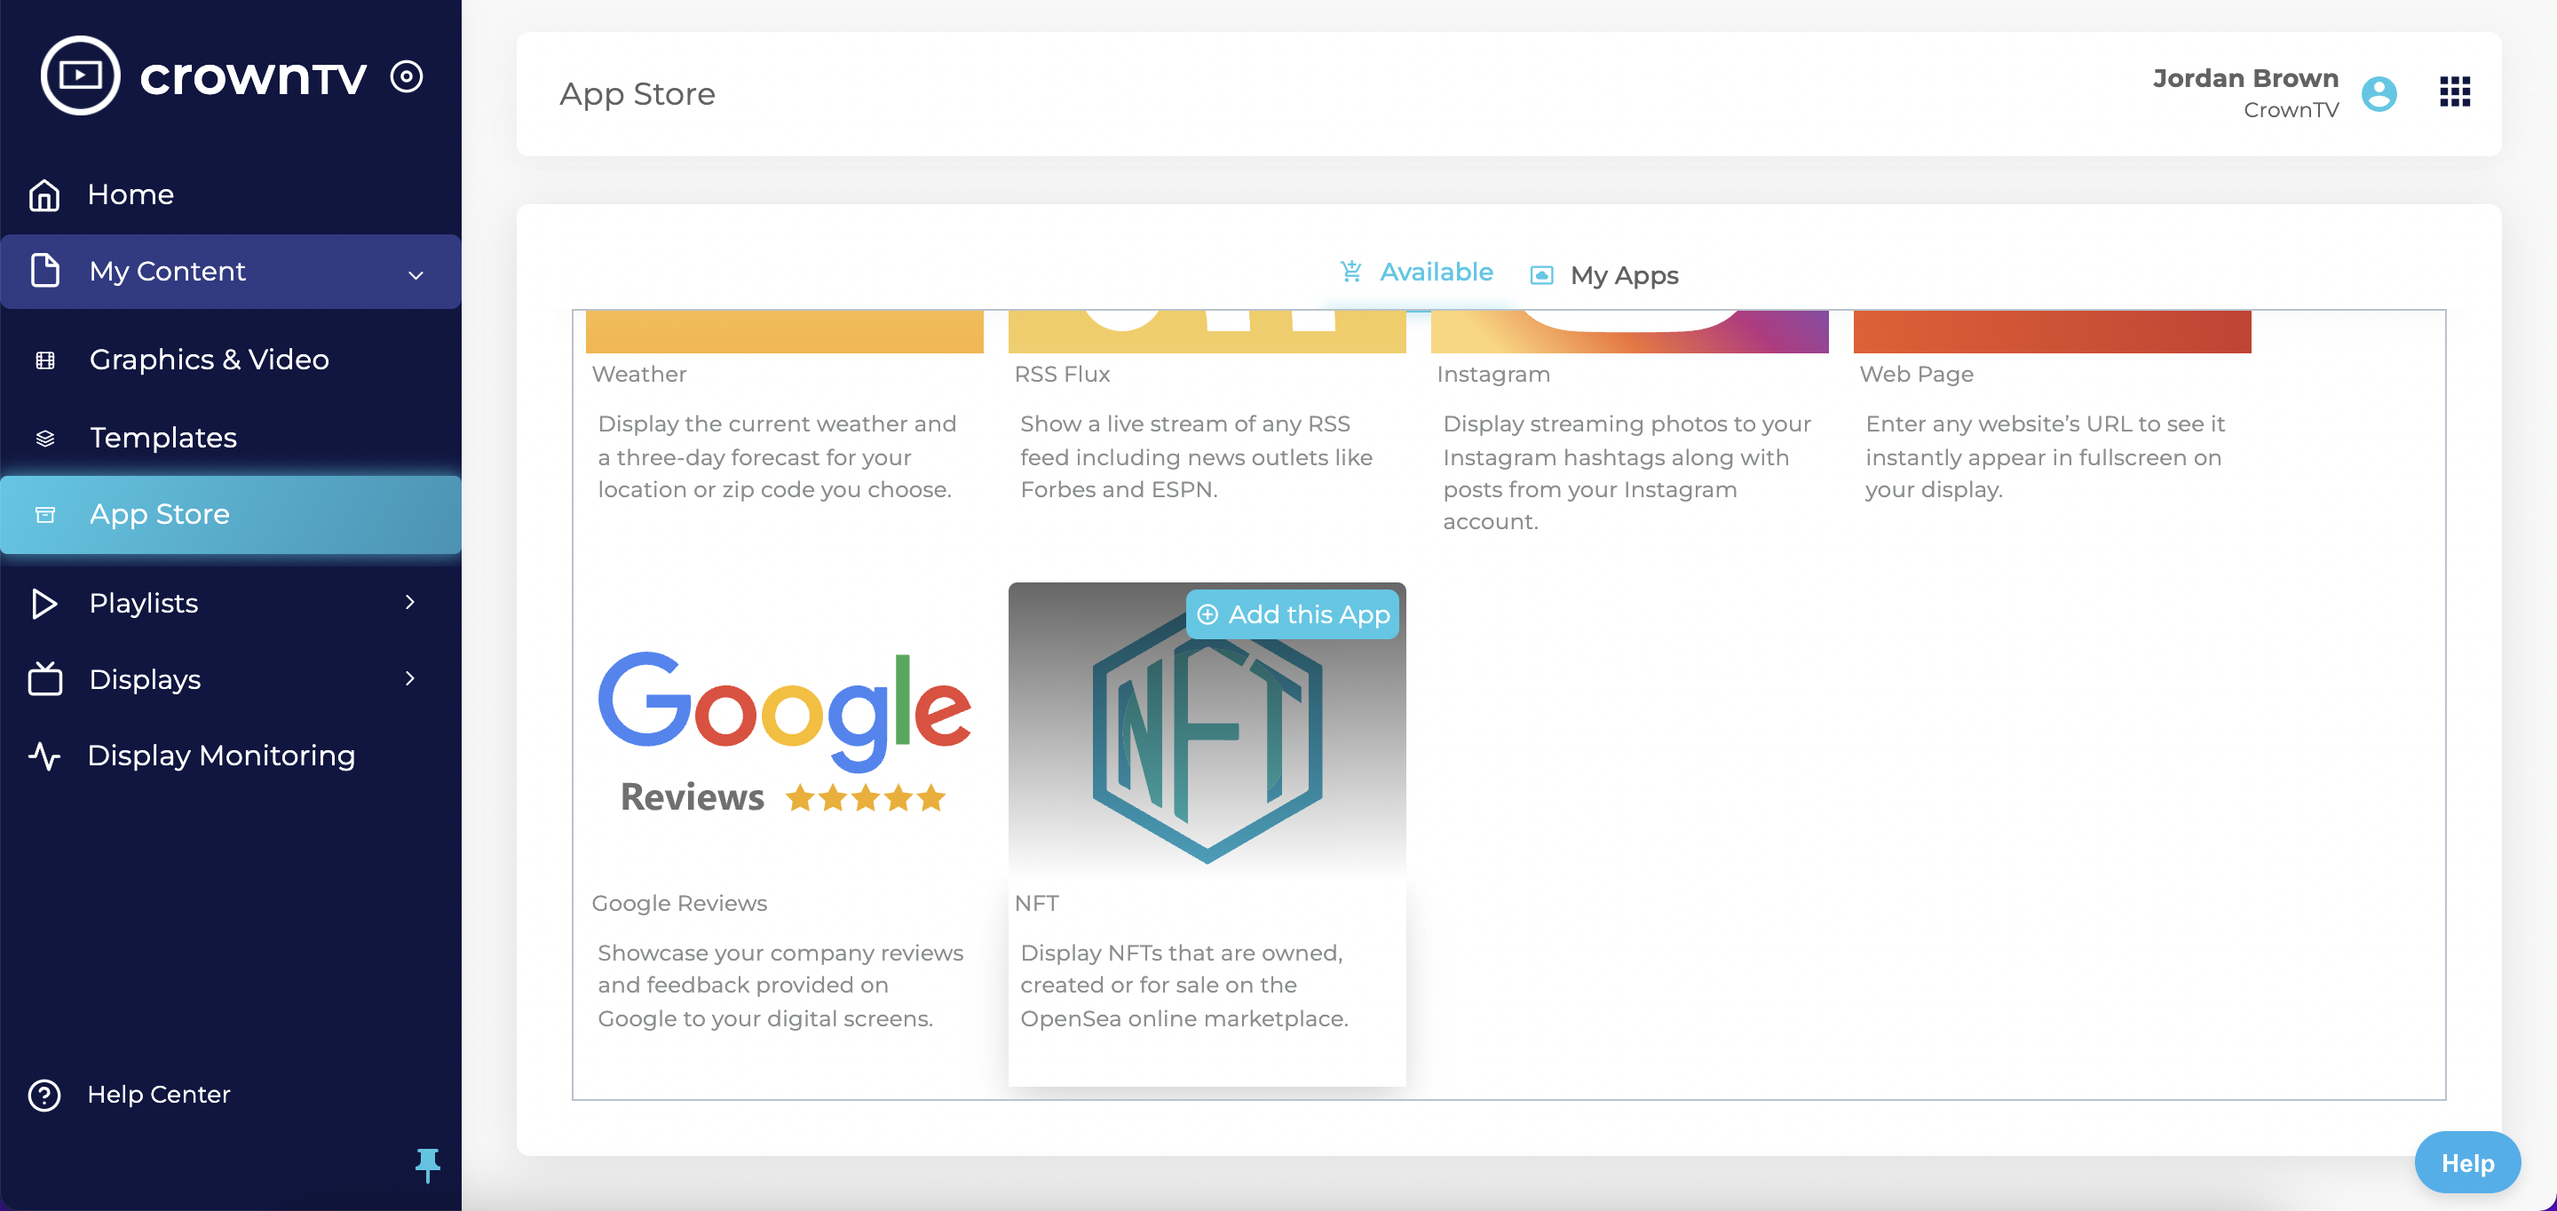Click the NFT OpenSea description text

1184,985
